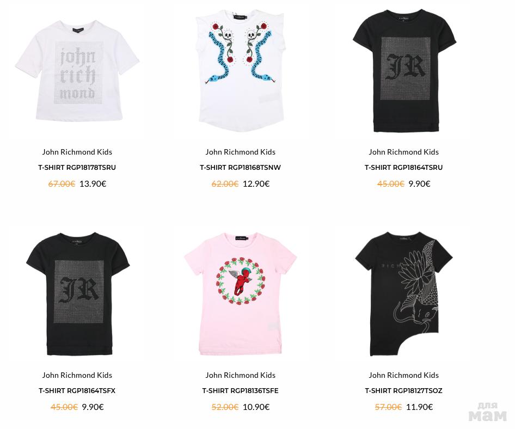Viewport: 515px width, 429px height.
Task: Open the black koi fish print t-shirt image
Action: [x=404, y=294]
